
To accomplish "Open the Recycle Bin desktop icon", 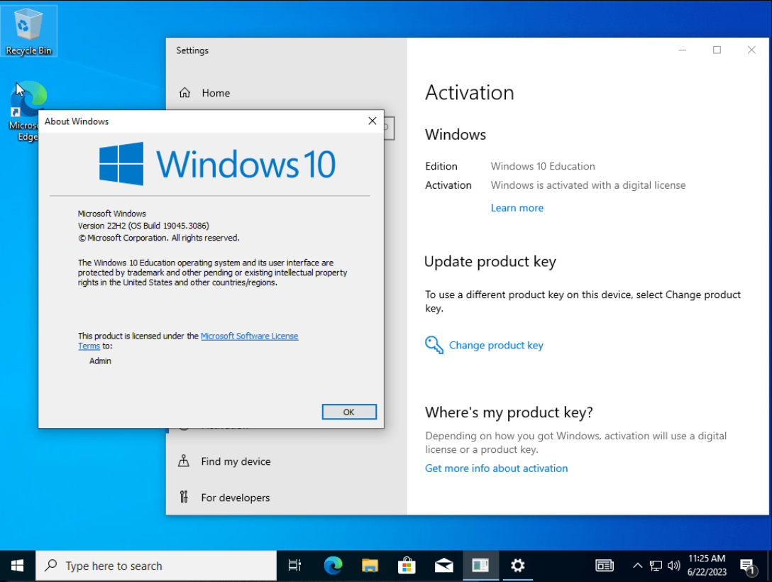I will coord(28,31).
